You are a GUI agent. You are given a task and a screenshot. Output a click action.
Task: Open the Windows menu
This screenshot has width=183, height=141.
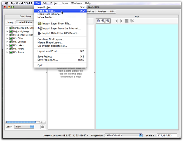[x=77, y=3]
